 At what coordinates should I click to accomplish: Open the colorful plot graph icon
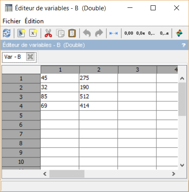[179, 33]
